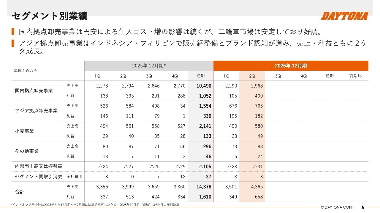Click the full-year total sales value 14,376
This screenshot has width=380, height=213.
(204, 187)
